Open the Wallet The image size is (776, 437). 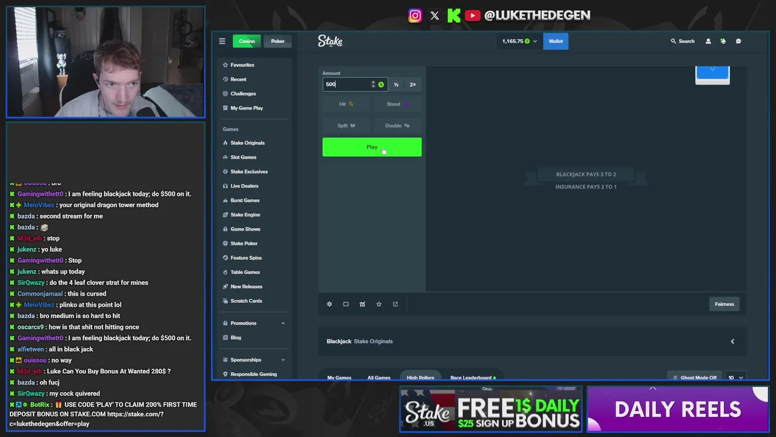click(555, 41)
